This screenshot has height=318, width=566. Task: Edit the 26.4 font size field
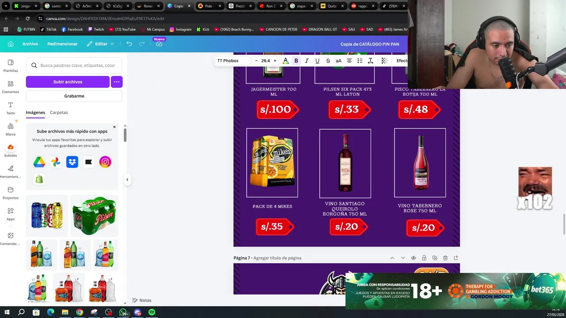point(266,61)
